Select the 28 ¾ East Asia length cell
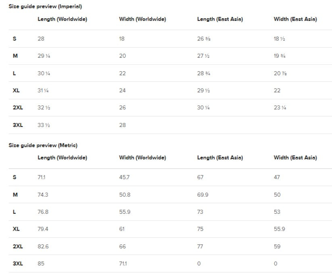 203,73
